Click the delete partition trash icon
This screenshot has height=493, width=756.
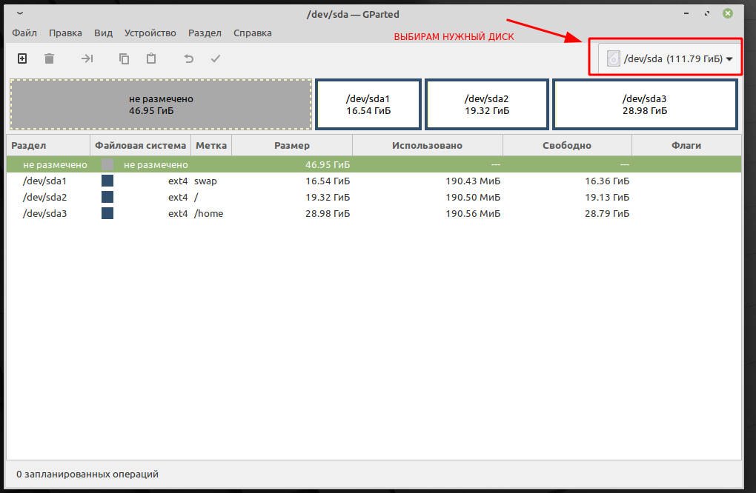tap(49, 58)
